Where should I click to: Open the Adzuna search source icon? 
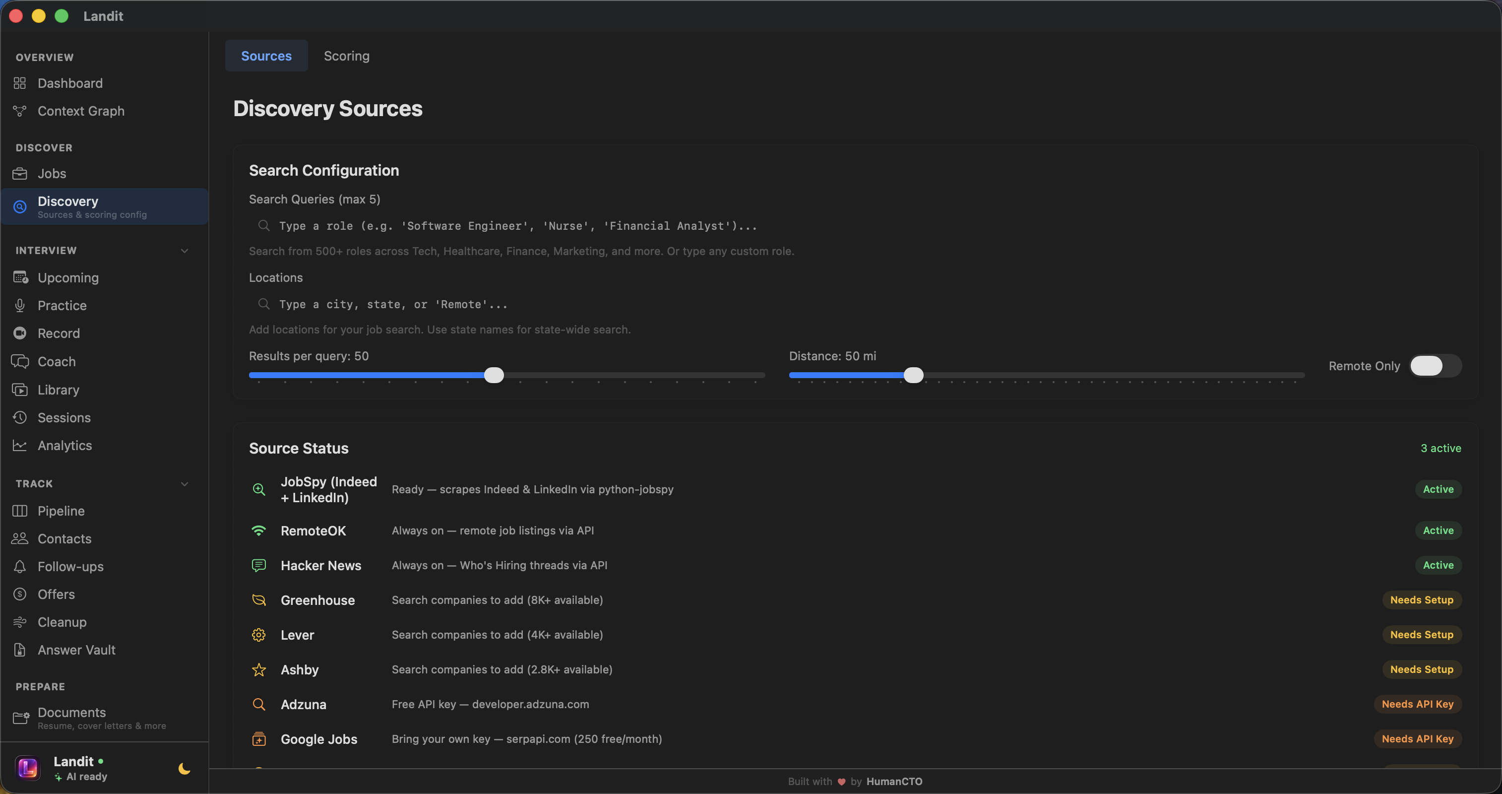[259, 704]
